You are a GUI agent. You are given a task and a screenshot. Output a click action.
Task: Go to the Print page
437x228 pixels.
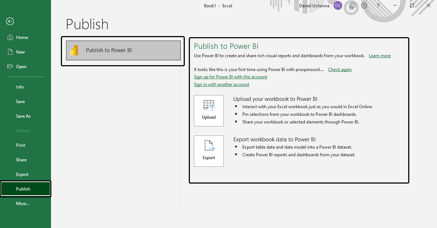tap(21, 145)
